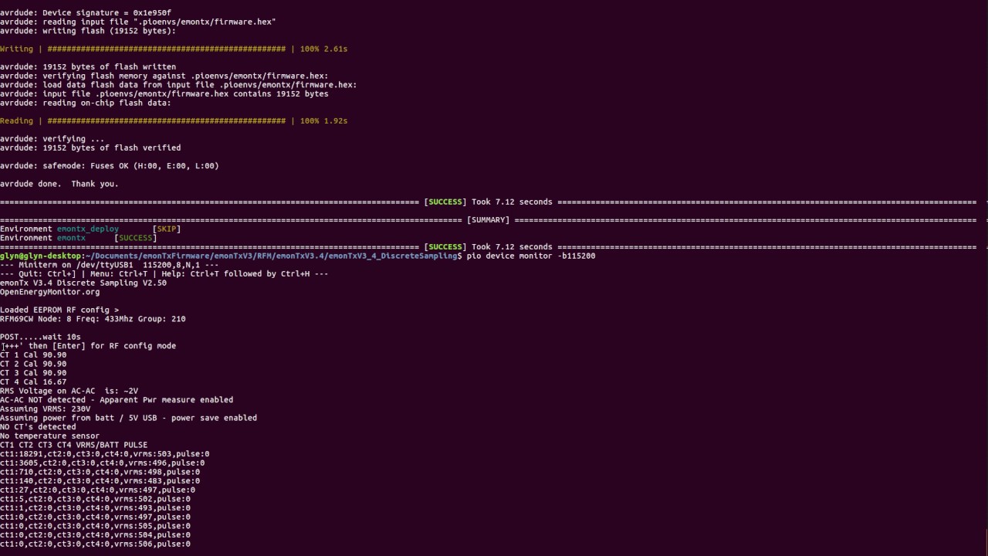Image resolution: width=988 pixels, height=556 pixels.
Task: Click the 'AC-AC NOT detected' message
Action: point(116,400)
